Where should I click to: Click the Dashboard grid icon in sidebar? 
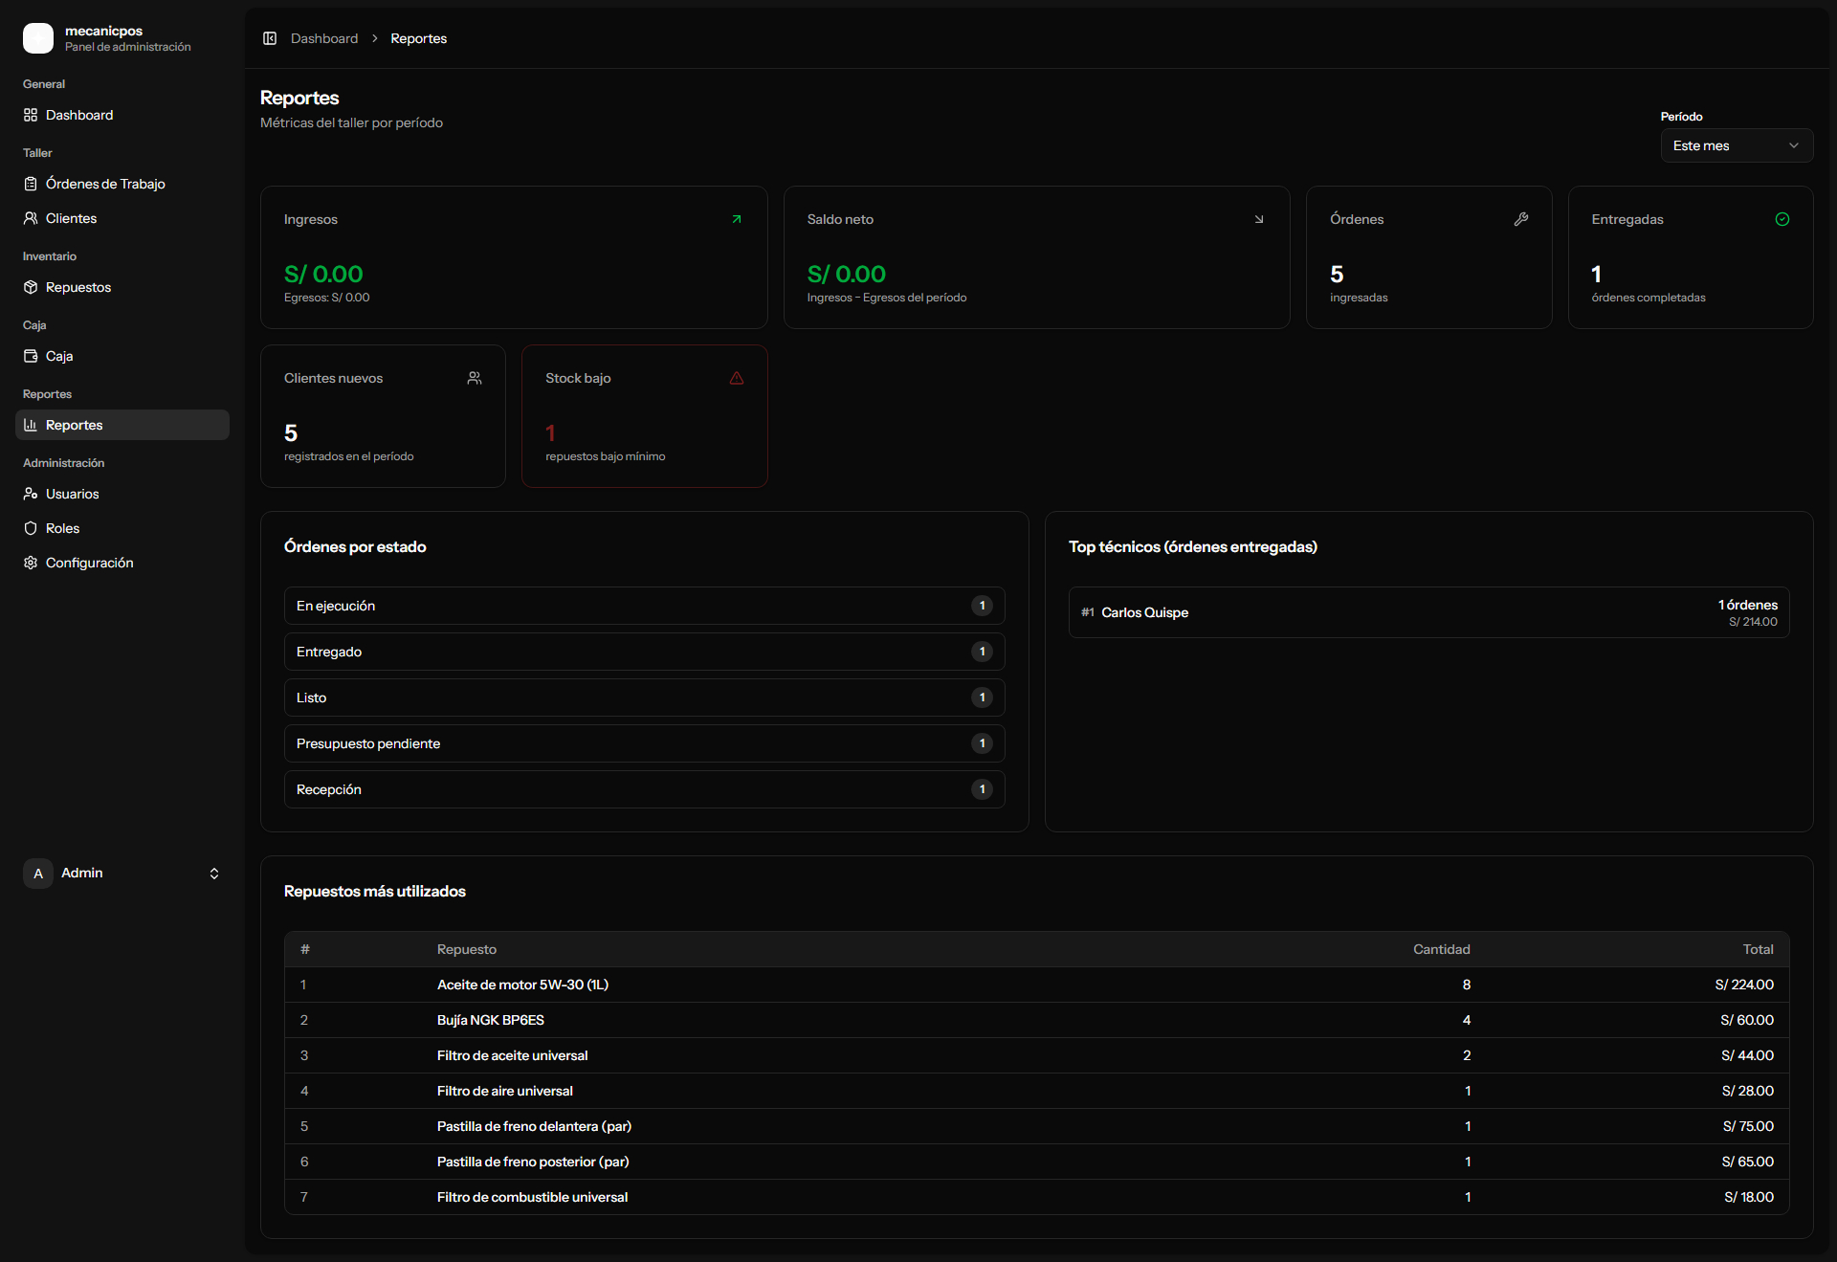pos(31,115)
